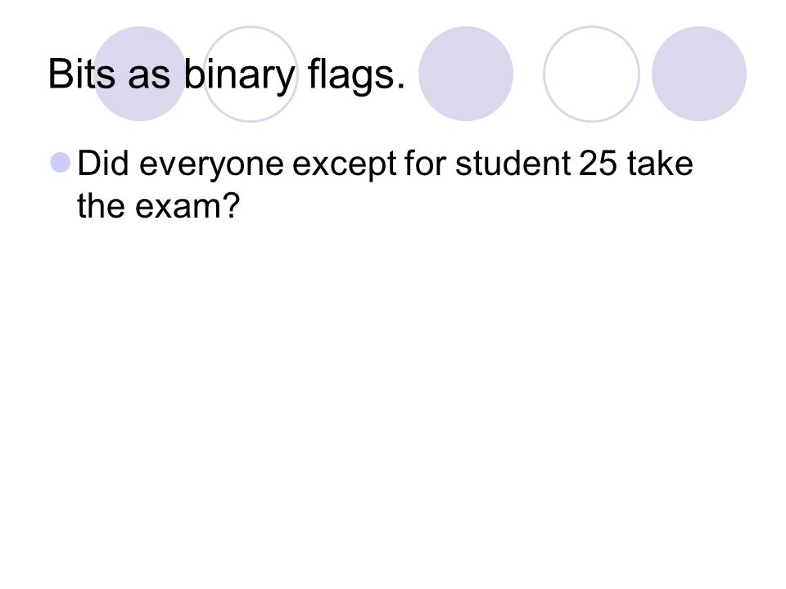Select the outlined circle behind the word binary
Viewport: 786px width, 589px height.
(251, 74)
